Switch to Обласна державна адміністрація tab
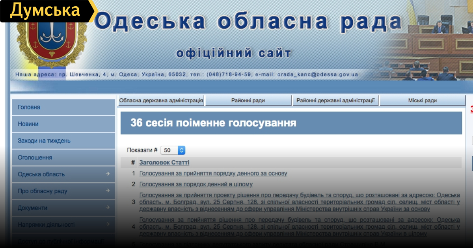The image size is (473, 248). pos(161,100)
